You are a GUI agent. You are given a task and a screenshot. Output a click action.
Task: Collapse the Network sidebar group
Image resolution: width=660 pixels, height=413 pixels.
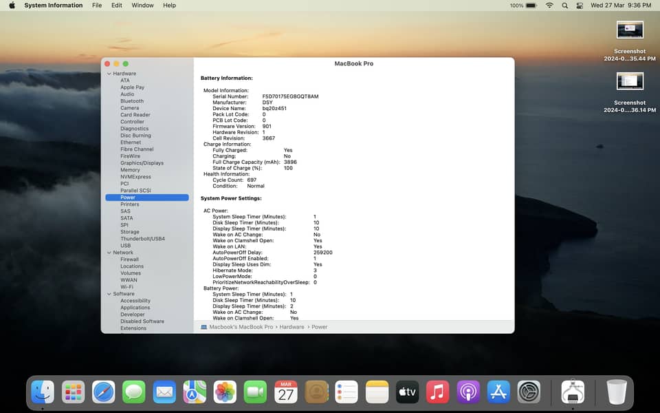(x=109, y=253)
